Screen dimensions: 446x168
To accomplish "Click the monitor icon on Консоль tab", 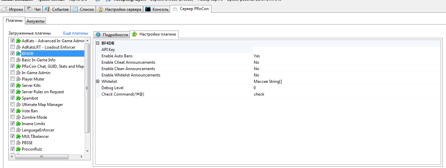I will pos(148,9).
